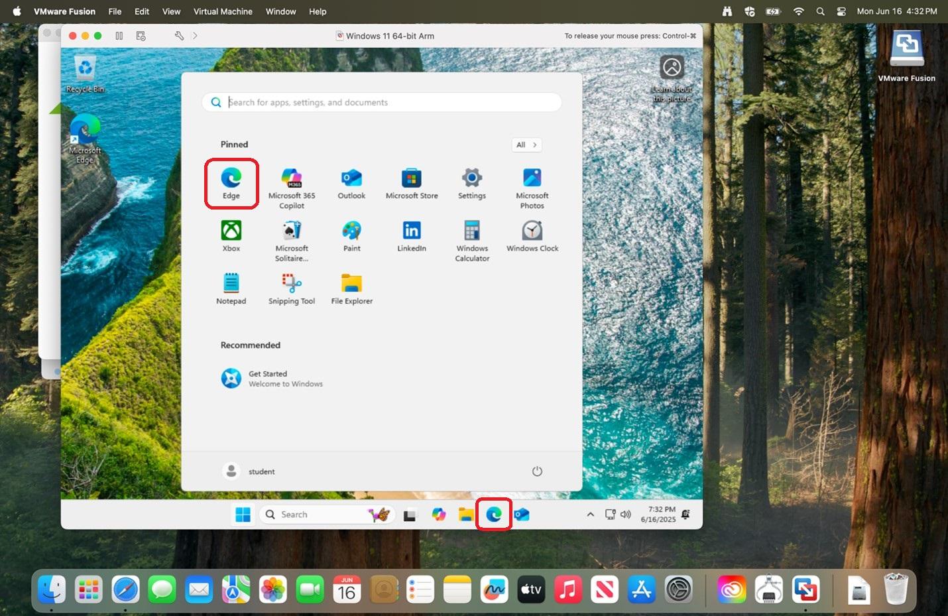
Task: Click the Windows Start button in taskbar
Action: [x=243, y=515]
